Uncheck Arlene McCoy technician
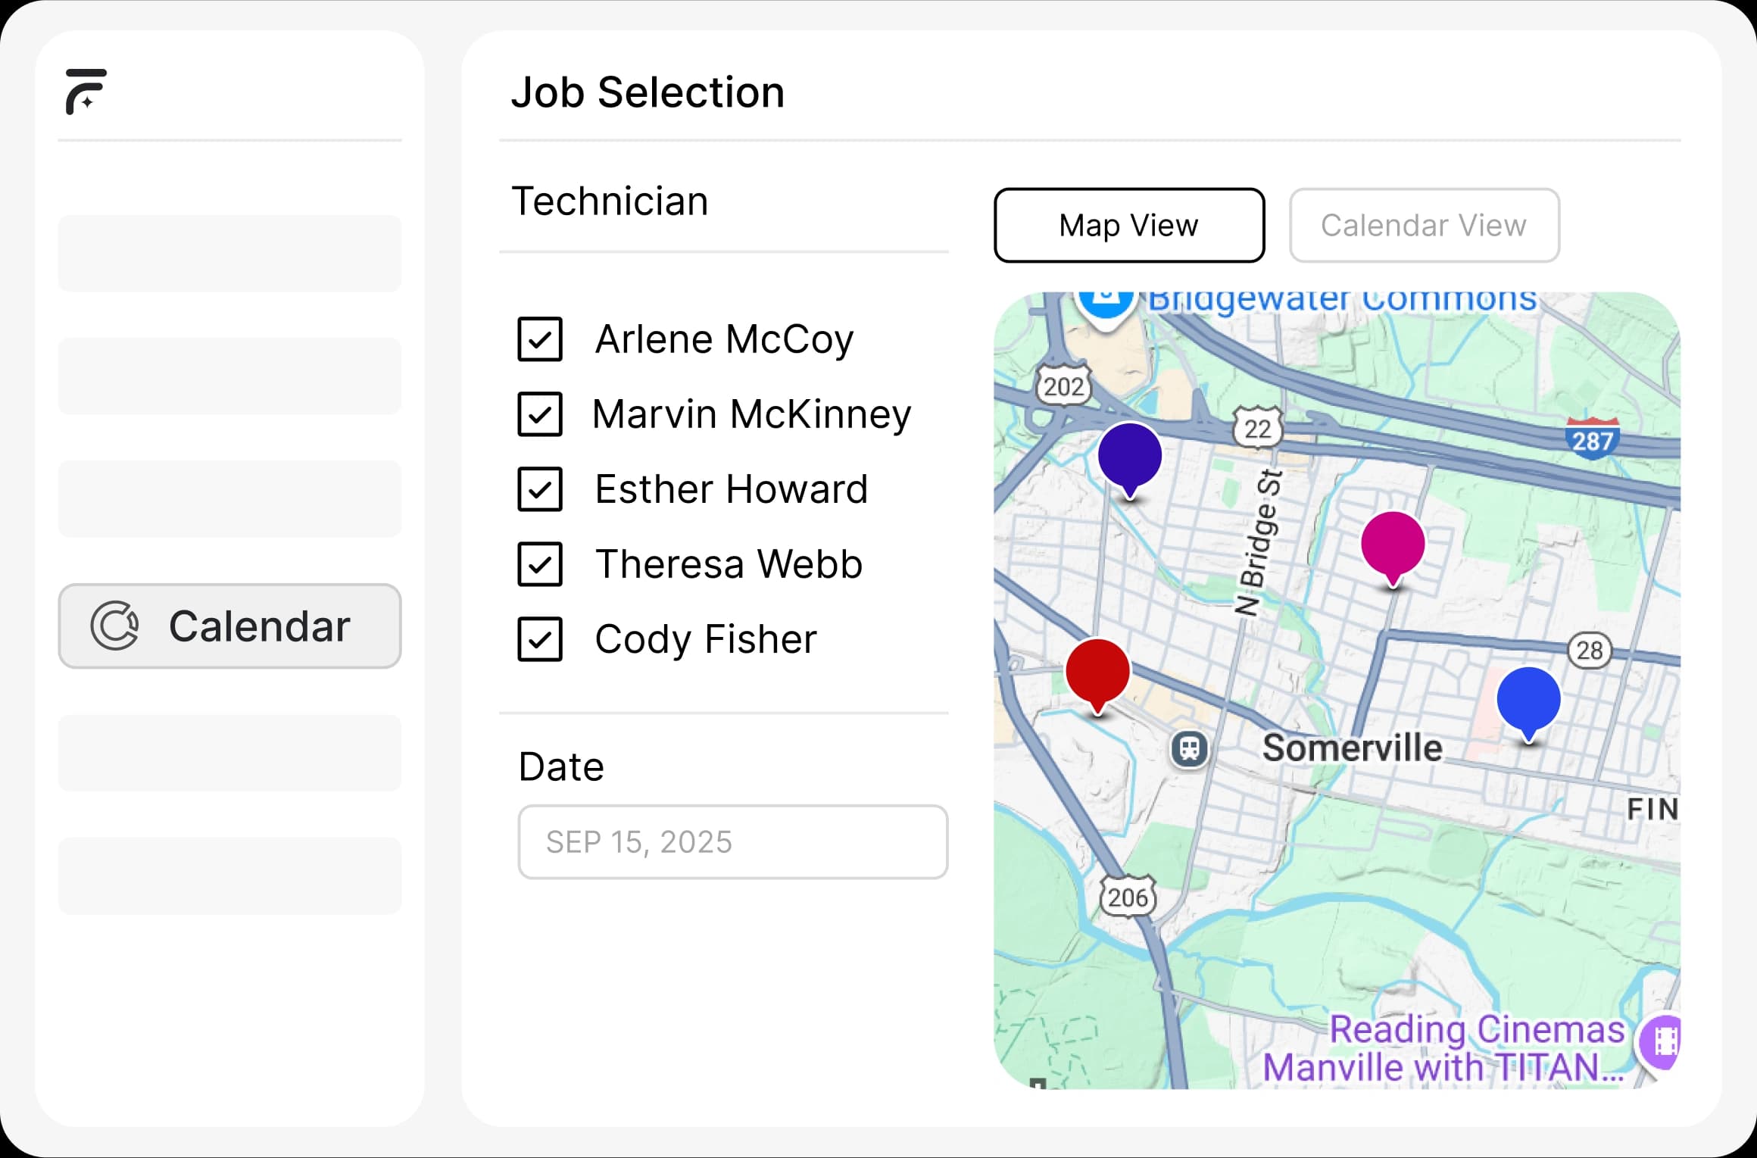Screen dimensions: 1757x1158 (x=540, y=339)
